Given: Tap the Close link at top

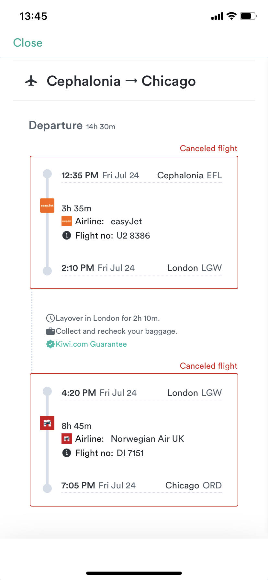Looking at the screenshot, I should pyautogui.click(x=28, y=43).
